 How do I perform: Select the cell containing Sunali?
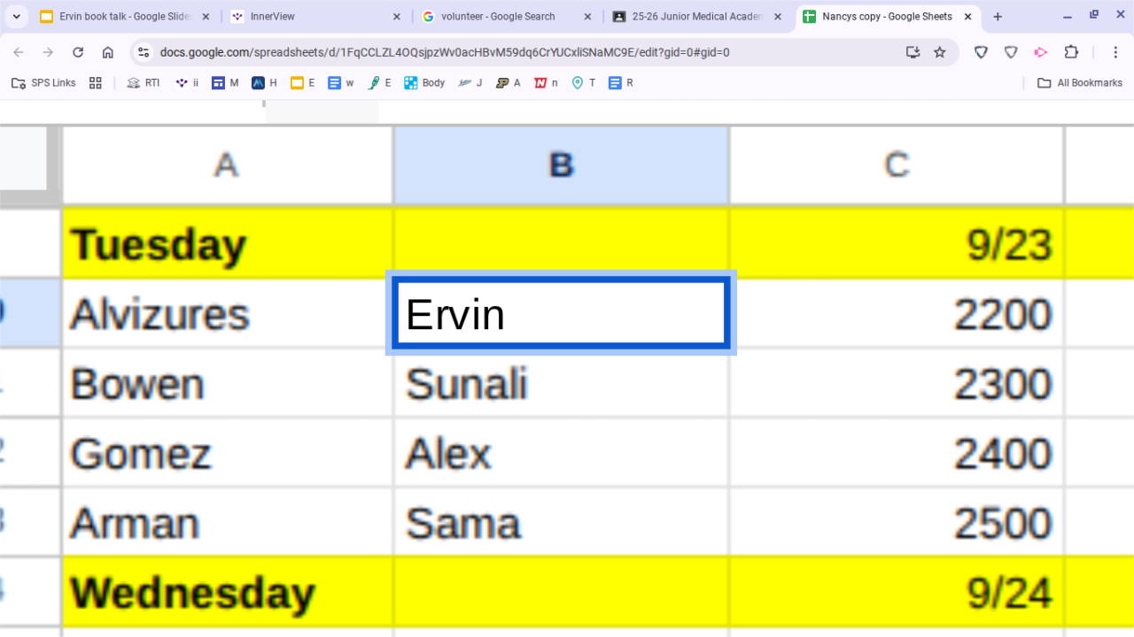[x=561, y=384]
